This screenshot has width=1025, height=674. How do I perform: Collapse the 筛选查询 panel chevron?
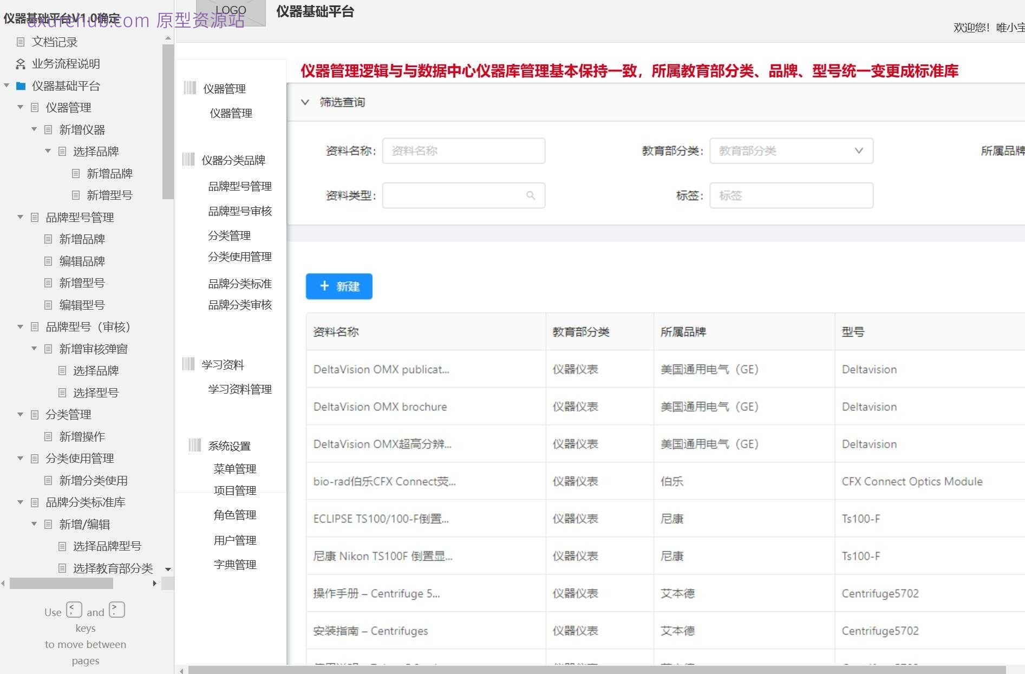[305, 102]
